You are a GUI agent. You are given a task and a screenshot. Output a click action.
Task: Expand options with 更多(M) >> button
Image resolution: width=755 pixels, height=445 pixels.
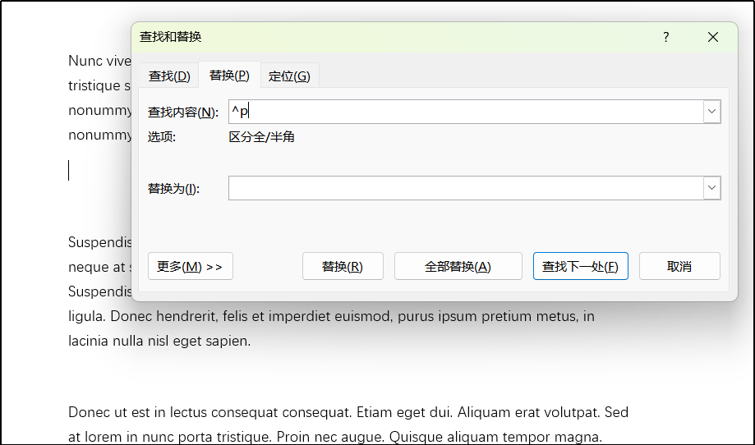(191, 266)
